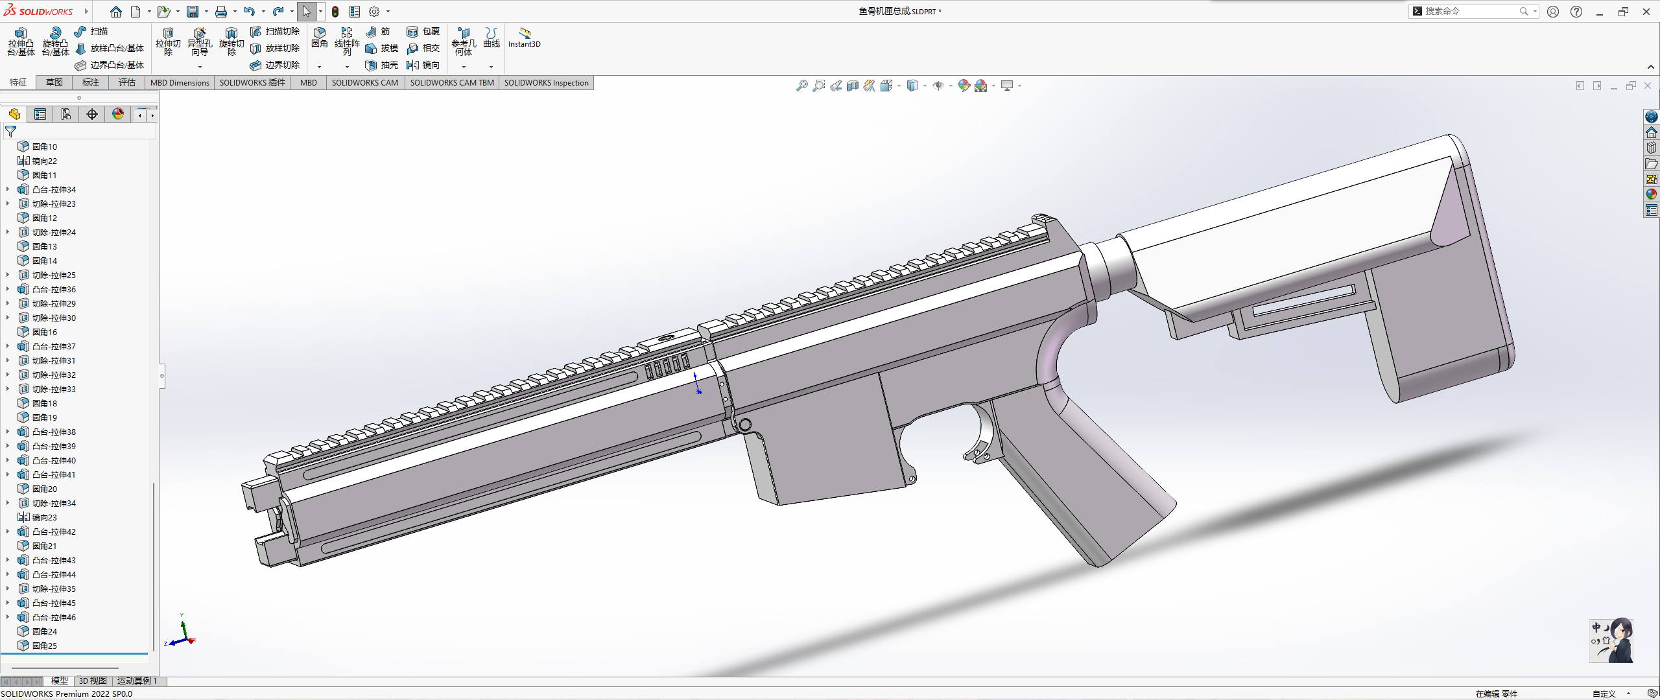Open File Properties list icon
Screen dimensions: 1660x700
tap(355, 11)
